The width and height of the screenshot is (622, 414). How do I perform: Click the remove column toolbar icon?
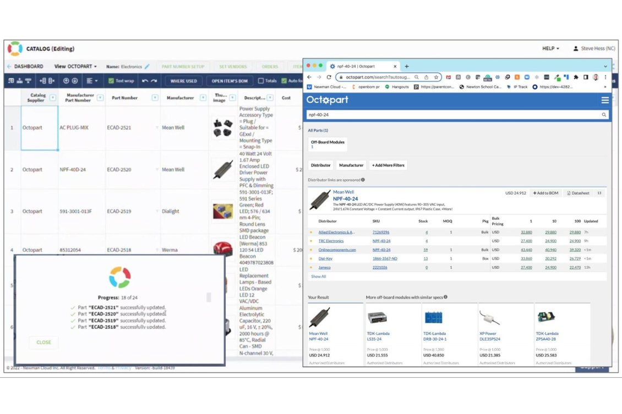pos(52,81)
